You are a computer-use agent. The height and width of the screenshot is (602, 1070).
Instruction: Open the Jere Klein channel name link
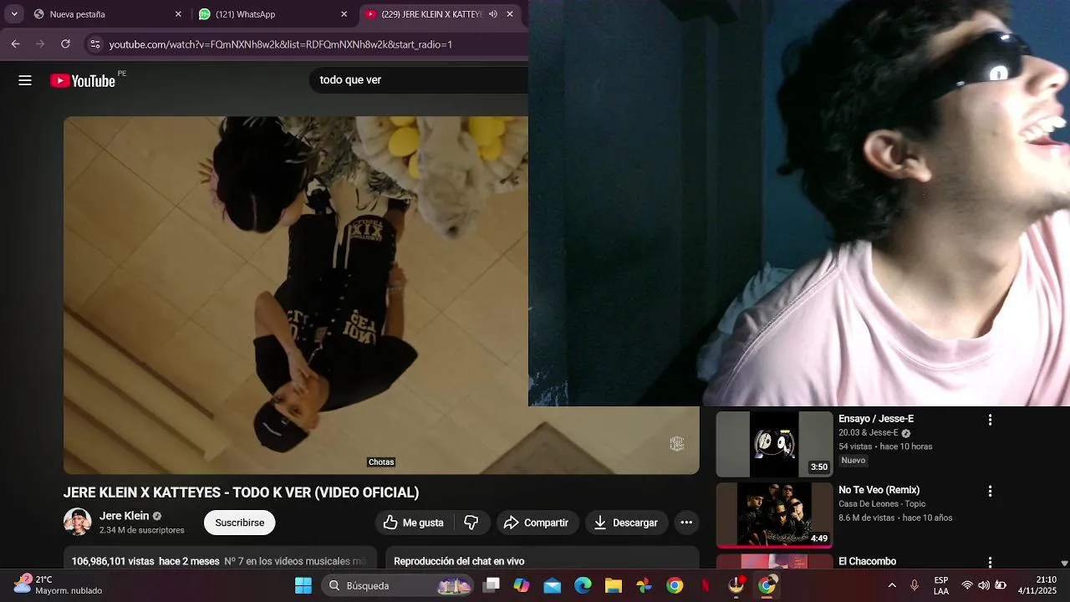tap(125, 516)
